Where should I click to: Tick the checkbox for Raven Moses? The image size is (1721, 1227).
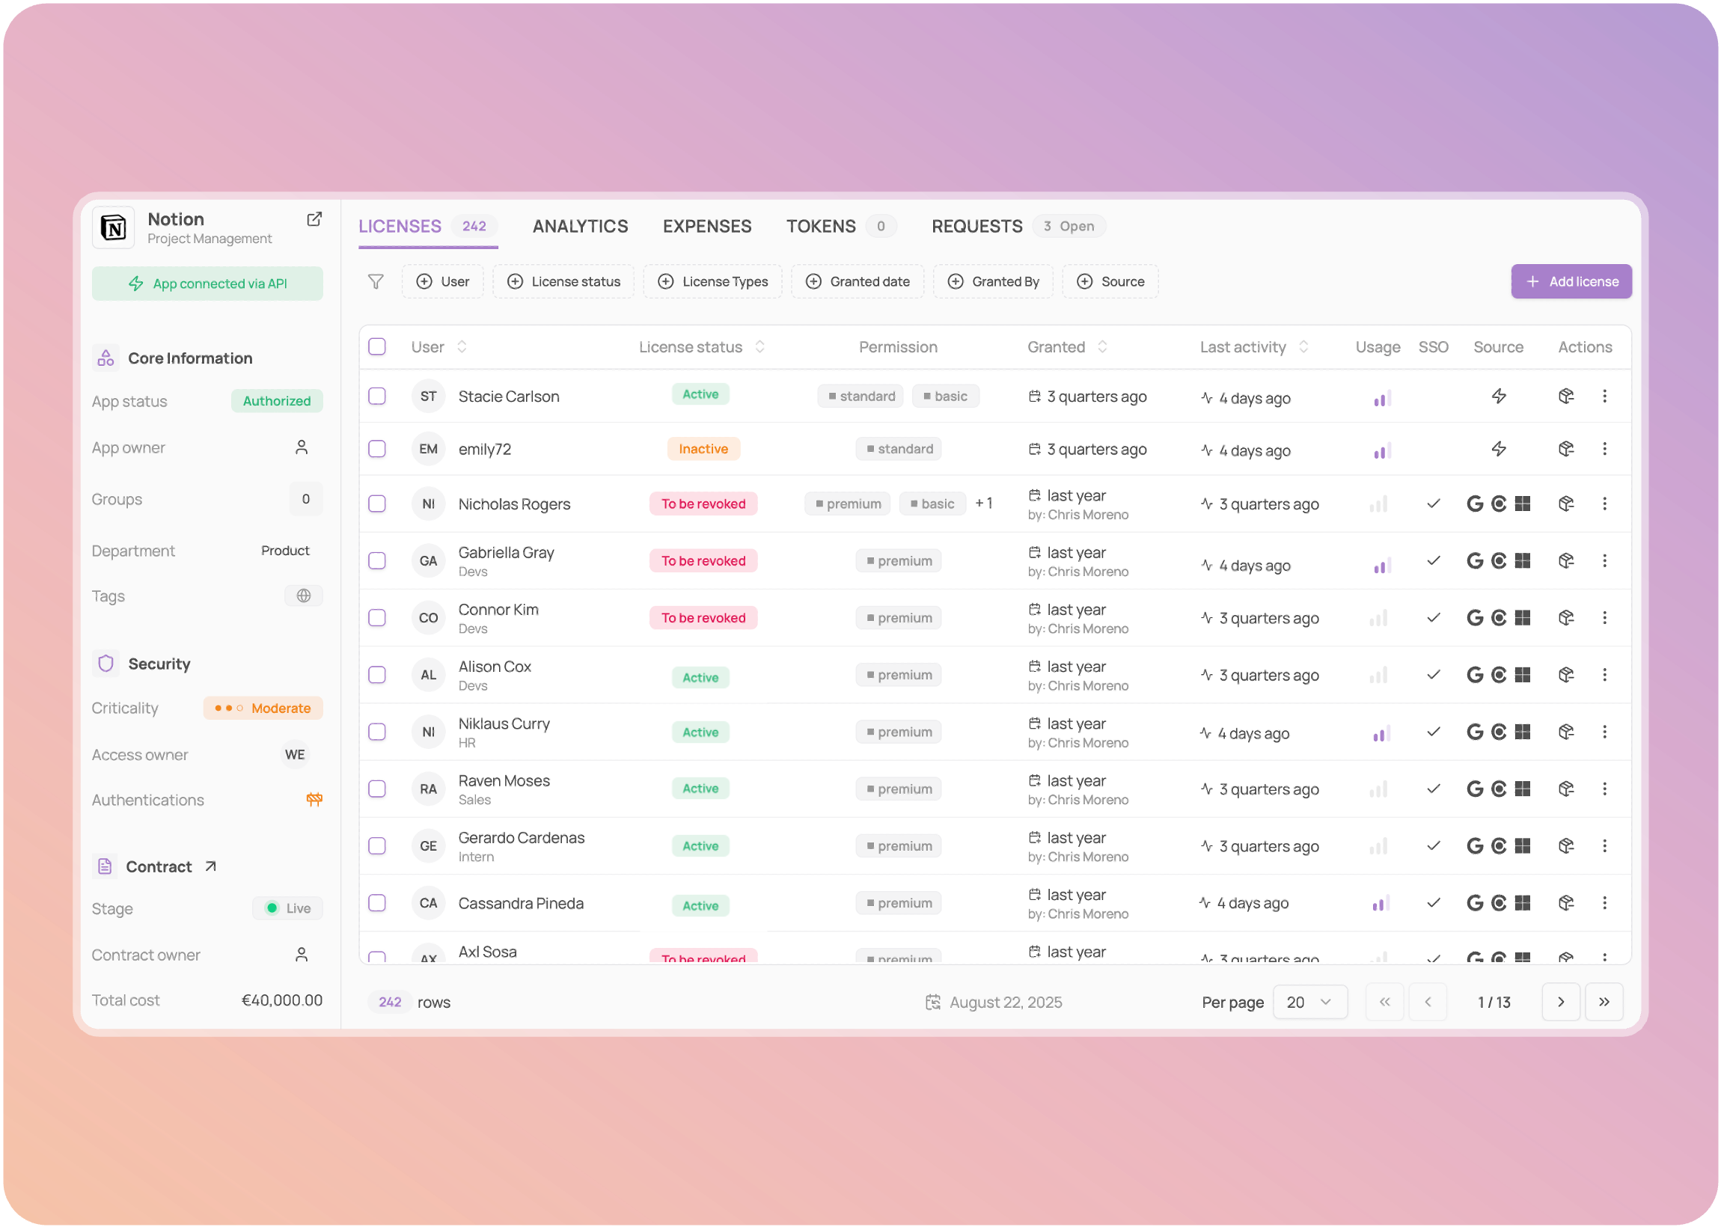377,789
